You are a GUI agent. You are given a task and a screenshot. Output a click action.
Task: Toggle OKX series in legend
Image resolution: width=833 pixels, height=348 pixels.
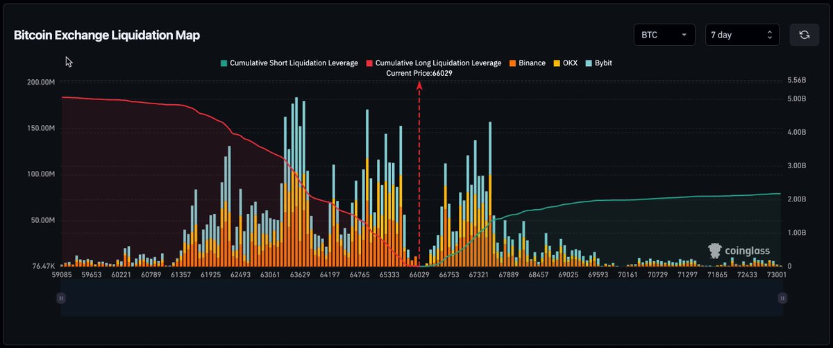point(567,63)
